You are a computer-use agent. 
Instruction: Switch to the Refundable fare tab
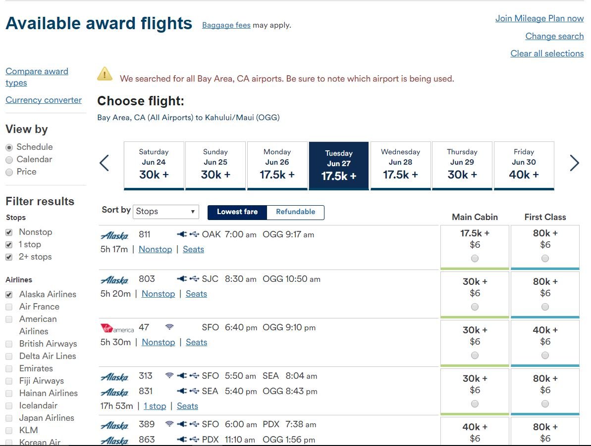click(x=295, y=212)
